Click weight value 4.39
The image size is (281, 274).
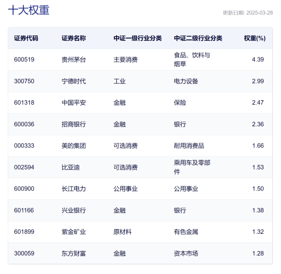[258, 60]
